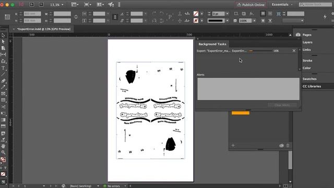This screenshot has width=334, height=188.
Task: Click the Effects fx icon
Action: click(252, 14)
